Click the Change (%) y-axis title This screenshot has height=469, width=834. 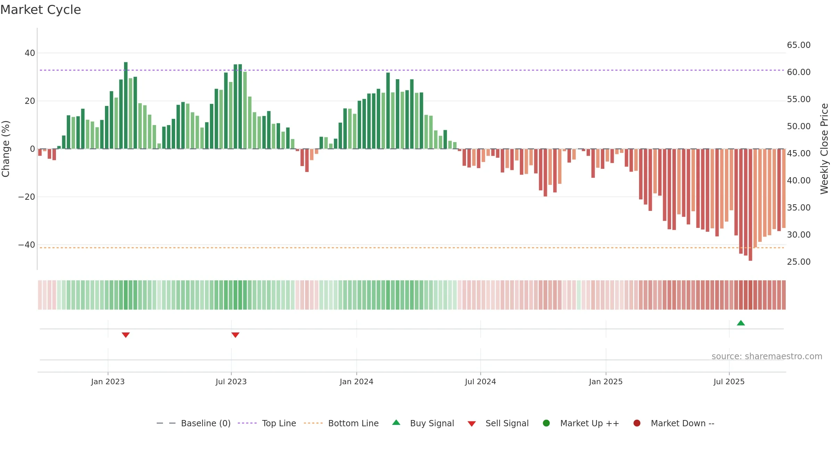(x=6, y=149)
